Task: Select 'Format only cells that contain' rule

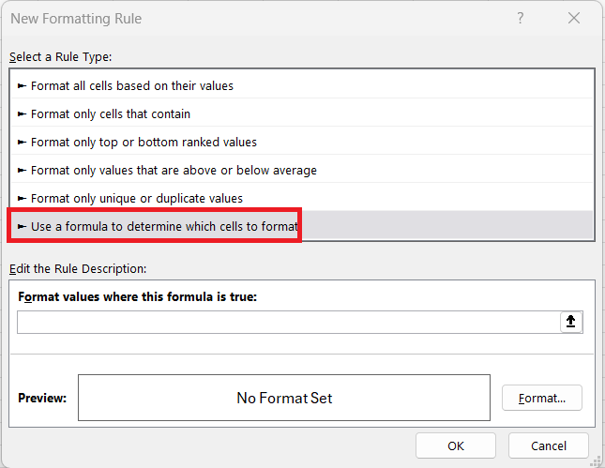Action: point(302,113)
